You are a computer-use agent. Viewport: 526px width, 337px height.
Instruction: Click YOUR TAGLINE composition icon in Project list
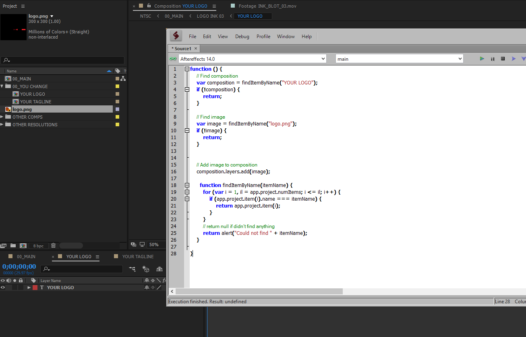click(x=16, y=102)
